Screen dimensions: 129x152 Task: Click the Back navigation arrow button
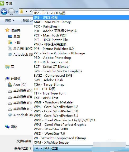[x=4, y=12]
